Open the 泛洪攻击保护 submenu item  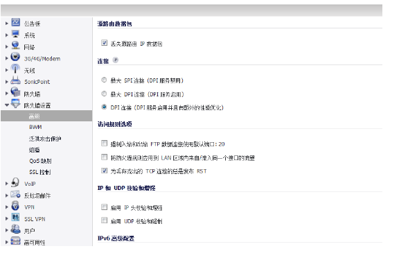[x=45, y=139]
